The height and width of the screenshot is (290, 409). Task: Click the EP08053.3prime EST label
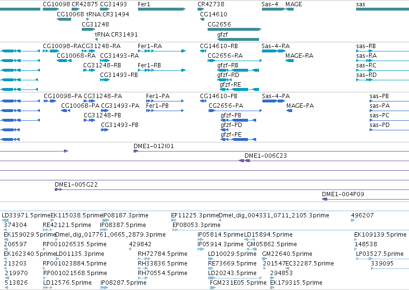(x=197, y=225)
